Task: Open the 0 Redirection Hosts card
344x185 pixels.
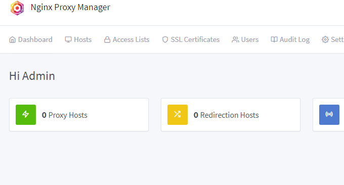Action: [x=231, y=115]
